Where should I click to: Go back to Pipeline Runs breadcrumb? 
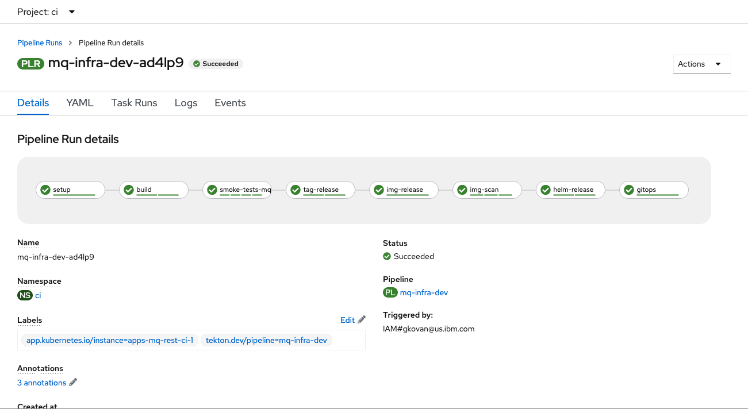coord(40,43)
